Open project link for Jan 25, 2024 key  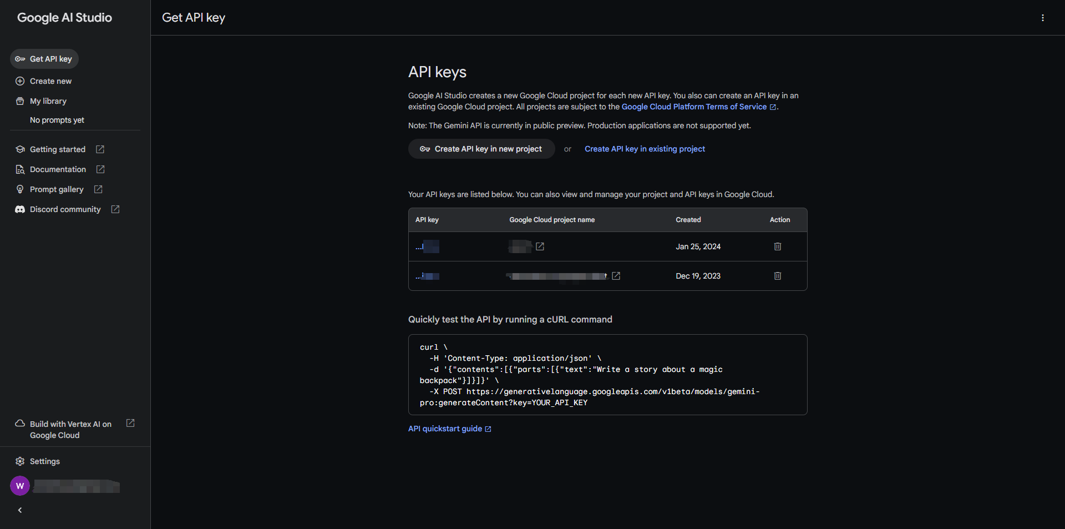pos(540,246)
